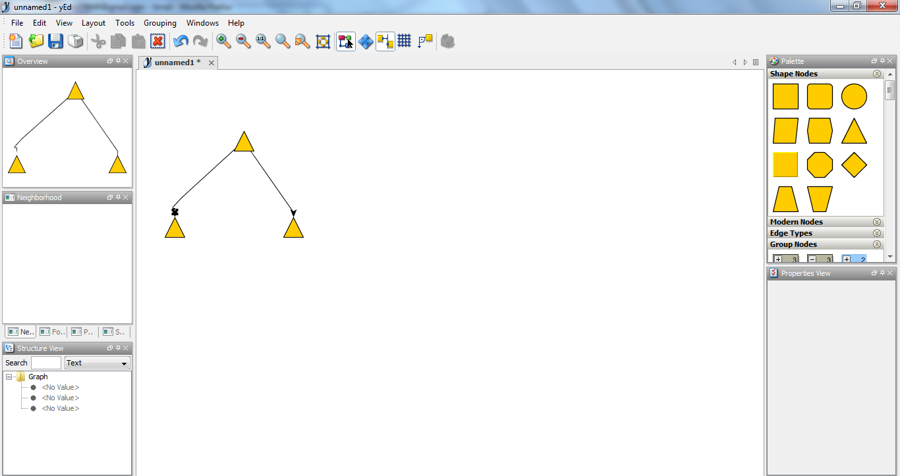
Task: Undo the last action using the blue arrow
Action: point(181,41)
